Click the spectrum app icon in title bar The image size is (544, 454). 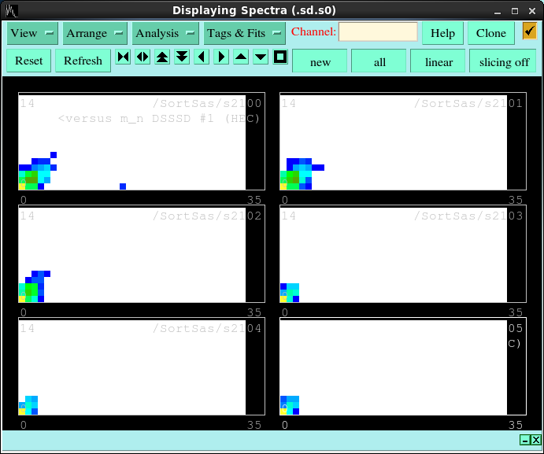pyautogui.click(x=12, y=11)
